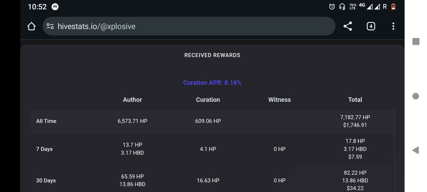This screenshot has height=192, width=427.
Task: Tap the RECEIVED REWARDS heading
Action: [x=212, y=55]
